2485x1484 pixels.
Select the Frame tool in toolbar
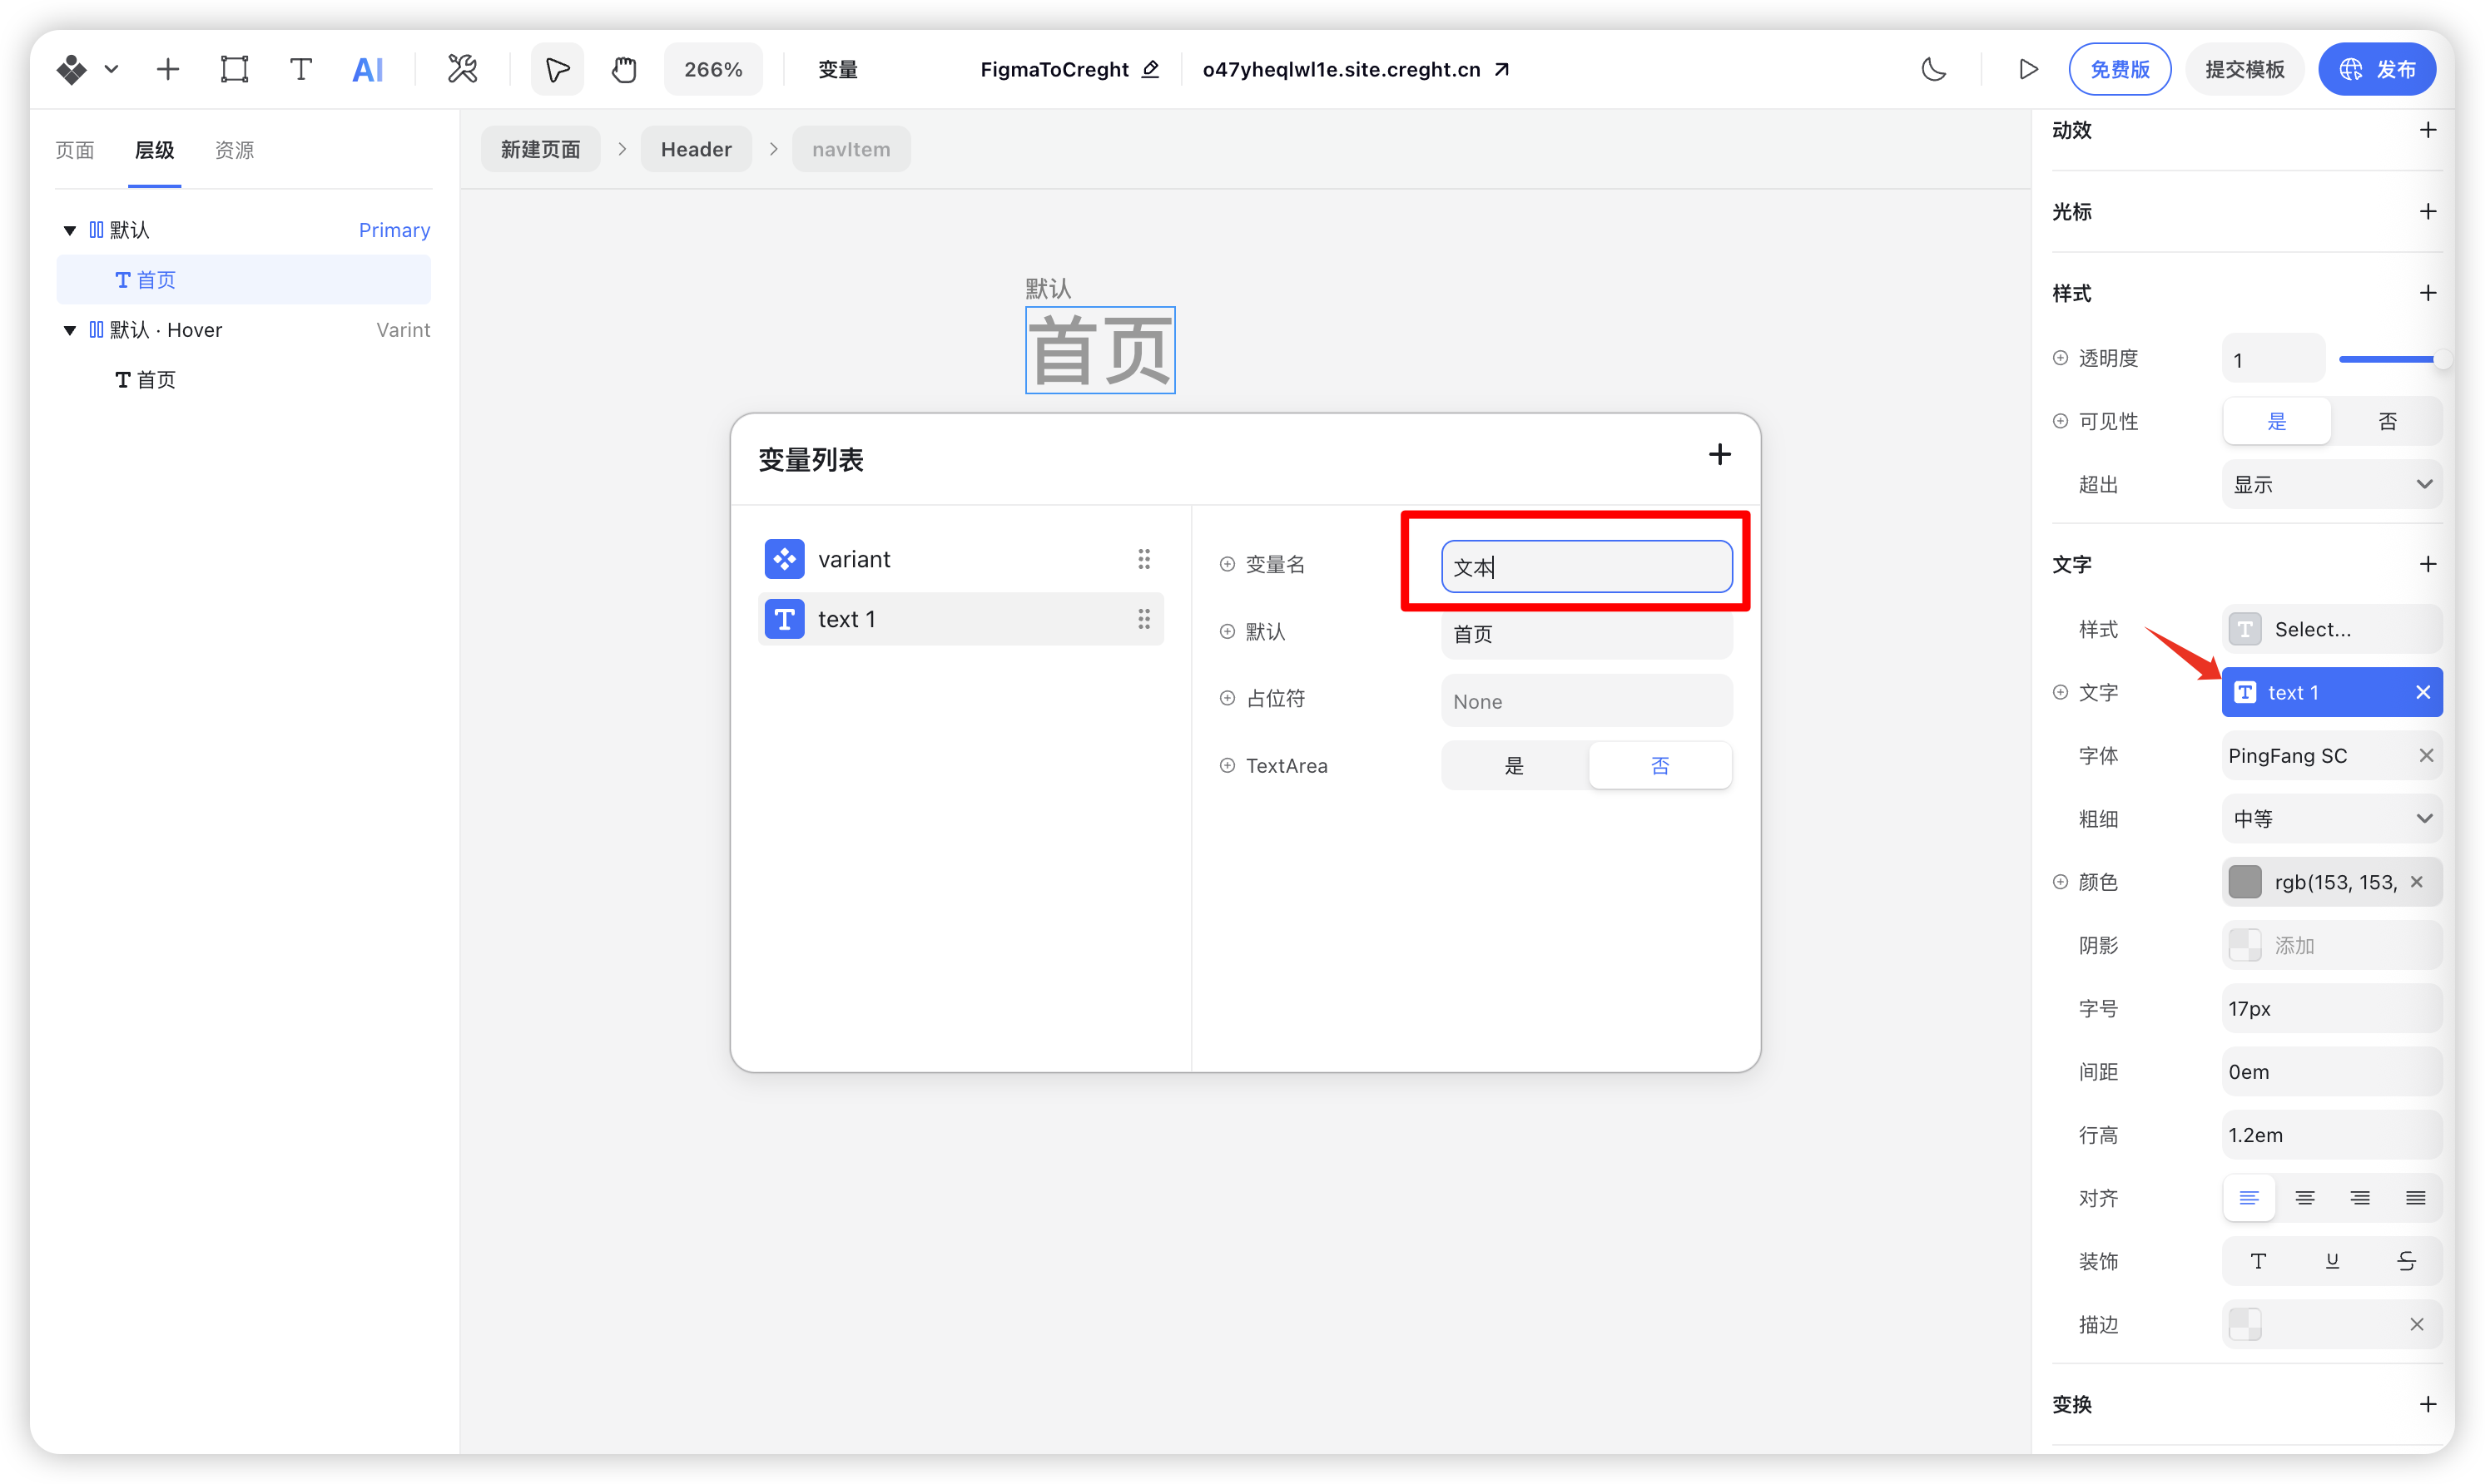[x=234, y=69]
